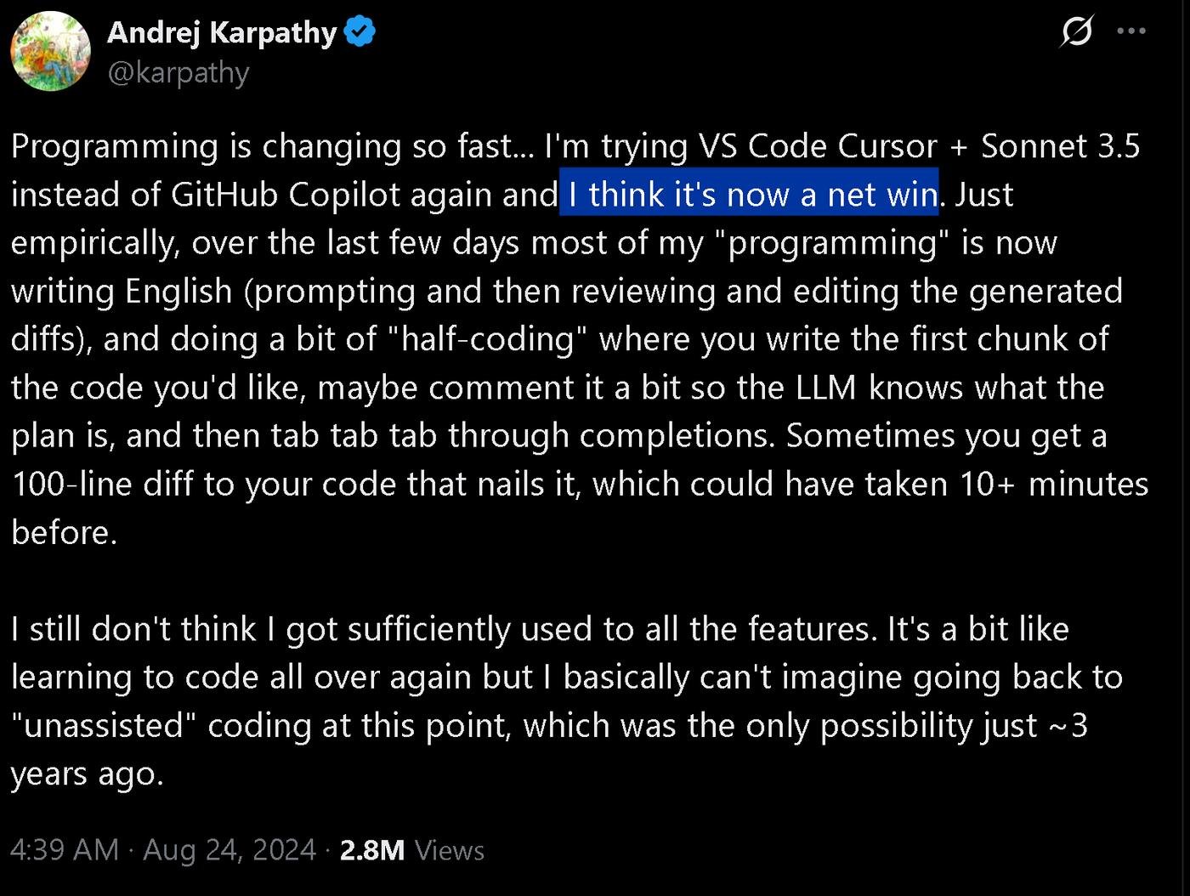Open Andrej Karpathy's profile avatar

point(50,51)
